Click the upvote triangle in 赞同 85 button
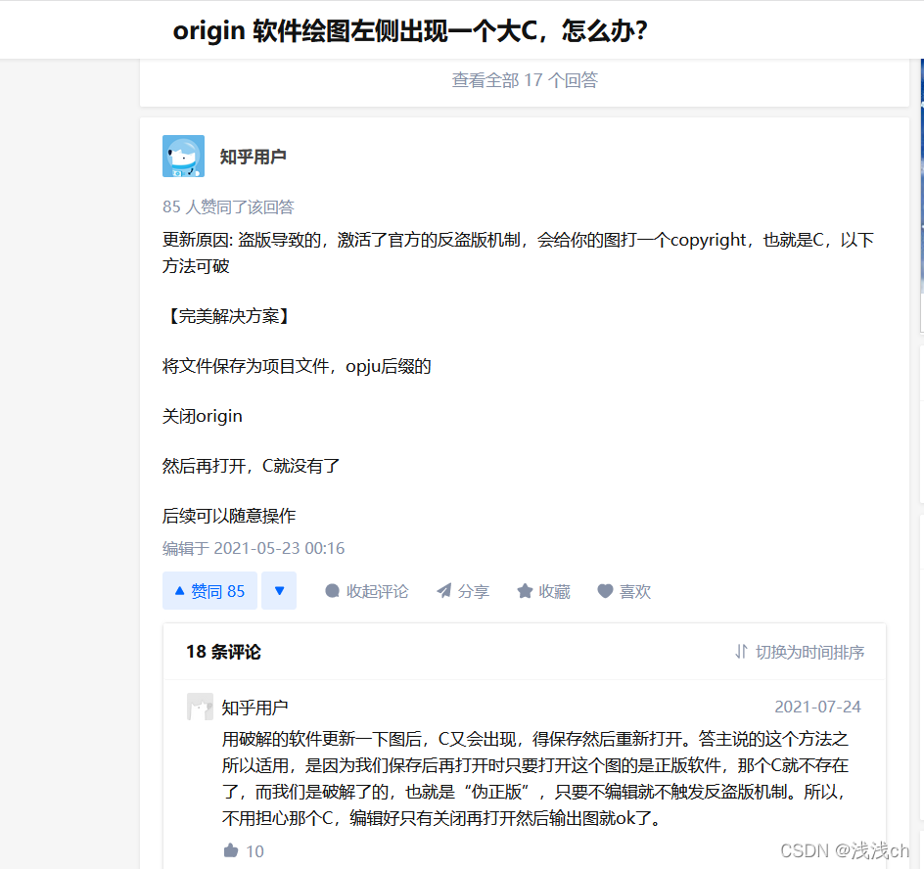Image resolution: width=924 pixels, height=869 pixels. coord(180,590)
